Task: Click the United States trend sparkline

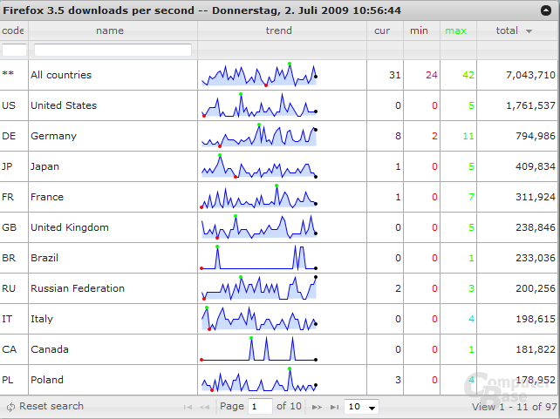Action: (x=258, y=105)
